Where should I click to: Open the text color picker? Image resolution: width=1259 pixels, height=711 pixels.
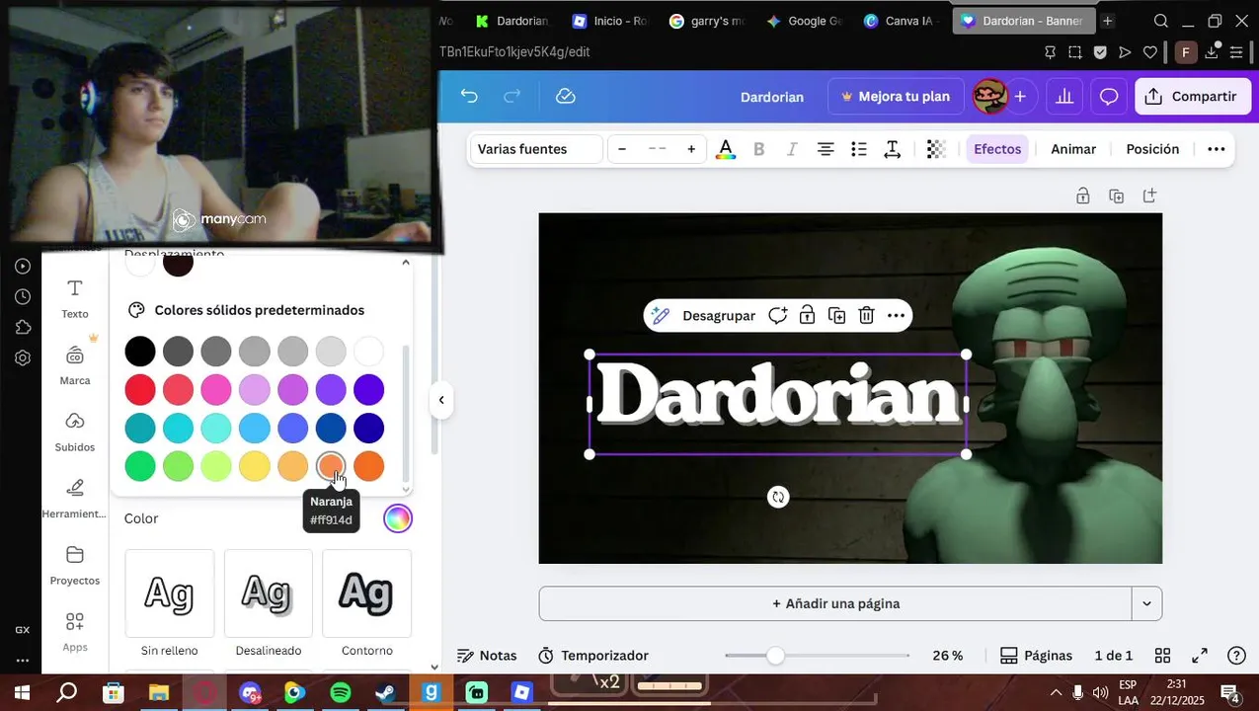[726, 149]
